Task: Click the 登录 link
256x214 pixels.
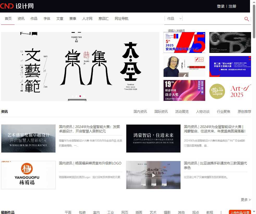Action: [x=221, y=6]
